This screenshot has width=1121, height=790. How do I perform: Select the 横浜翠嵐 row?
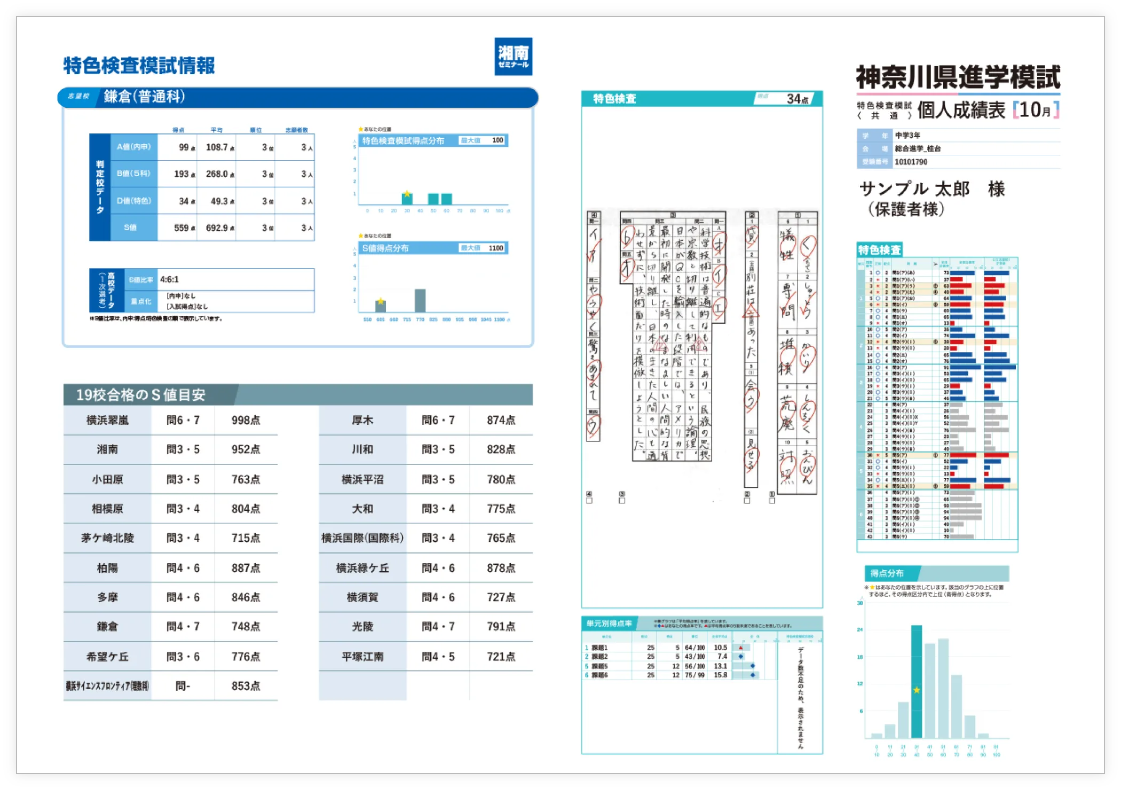tap(170, 420)
